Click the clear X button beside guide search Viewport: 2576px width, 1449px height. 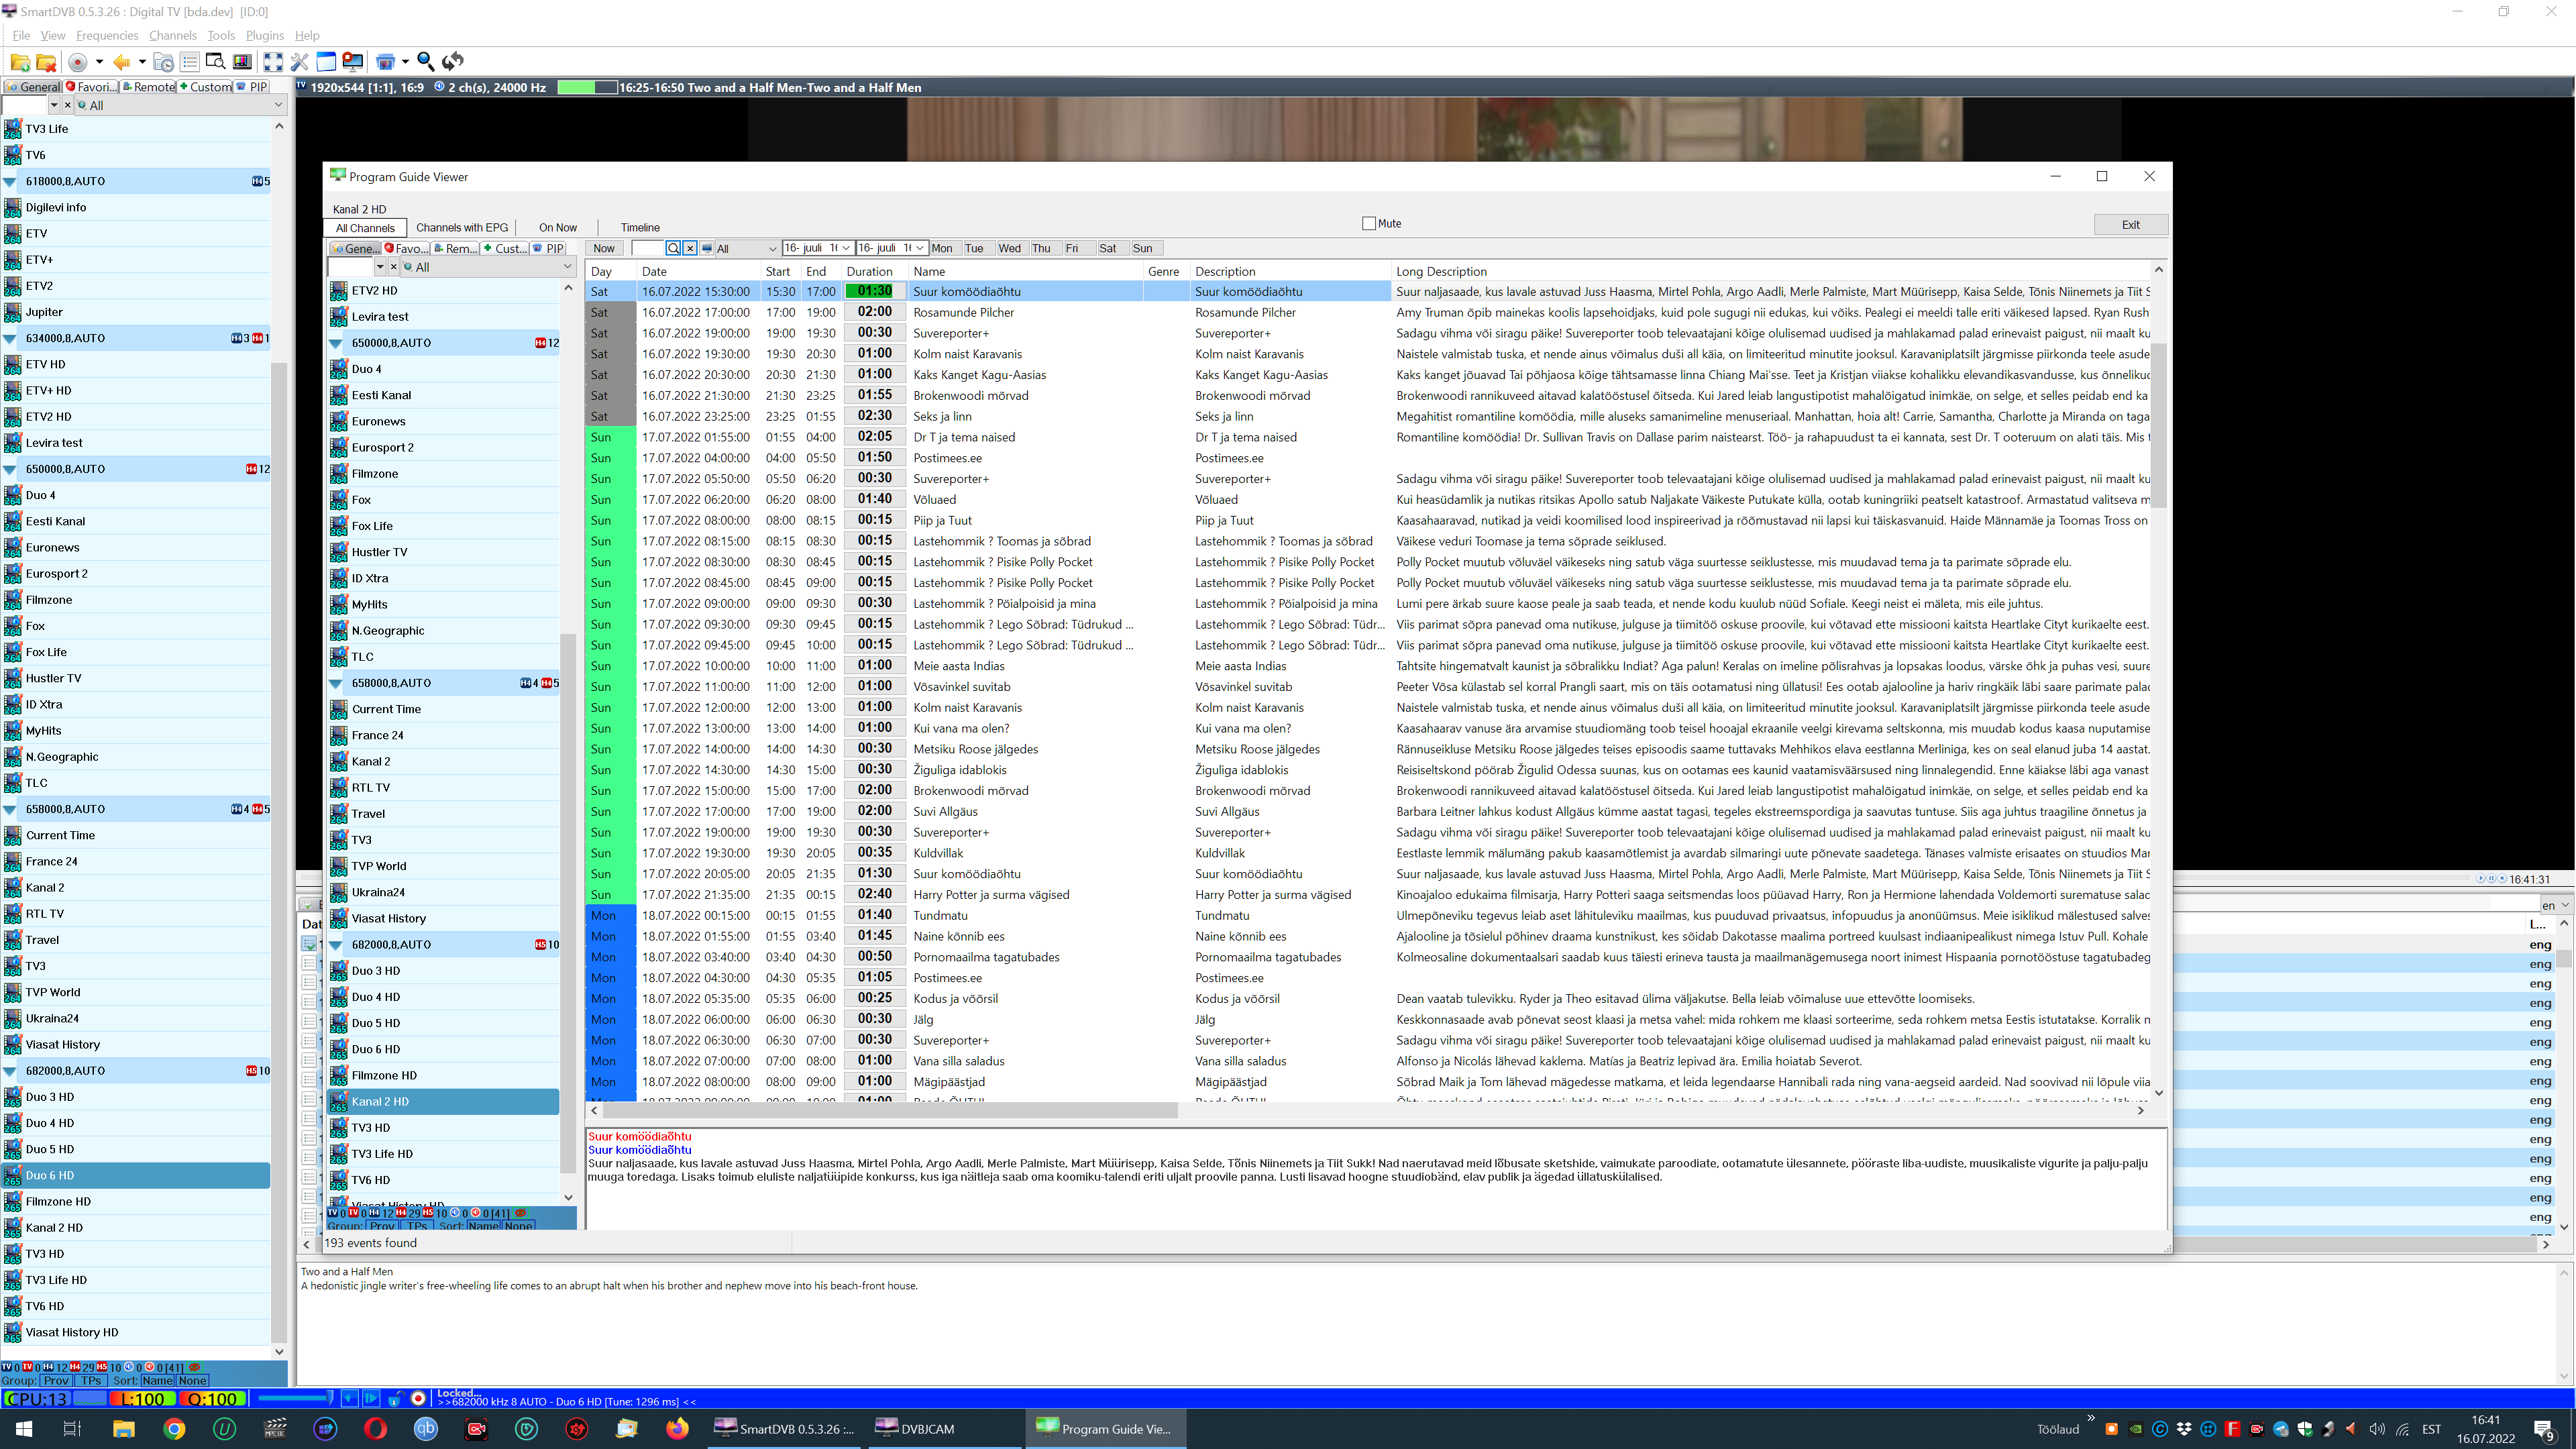(689, 248)
